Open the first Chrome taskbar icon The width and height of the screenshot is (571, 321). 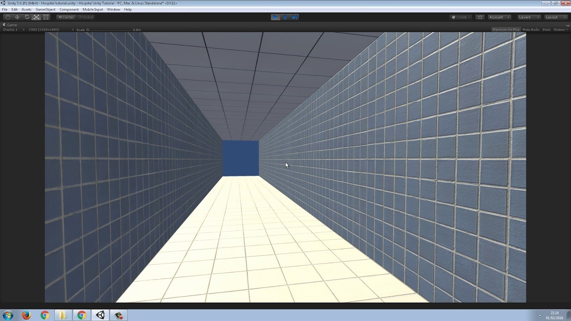tap(45, 315)
